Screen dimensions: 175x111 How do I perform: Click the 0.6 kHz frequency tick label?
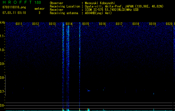click(2, 105)
